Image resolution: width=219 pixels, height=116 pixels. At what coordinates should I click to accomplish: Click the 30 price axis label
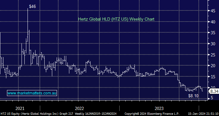(213, 44)
